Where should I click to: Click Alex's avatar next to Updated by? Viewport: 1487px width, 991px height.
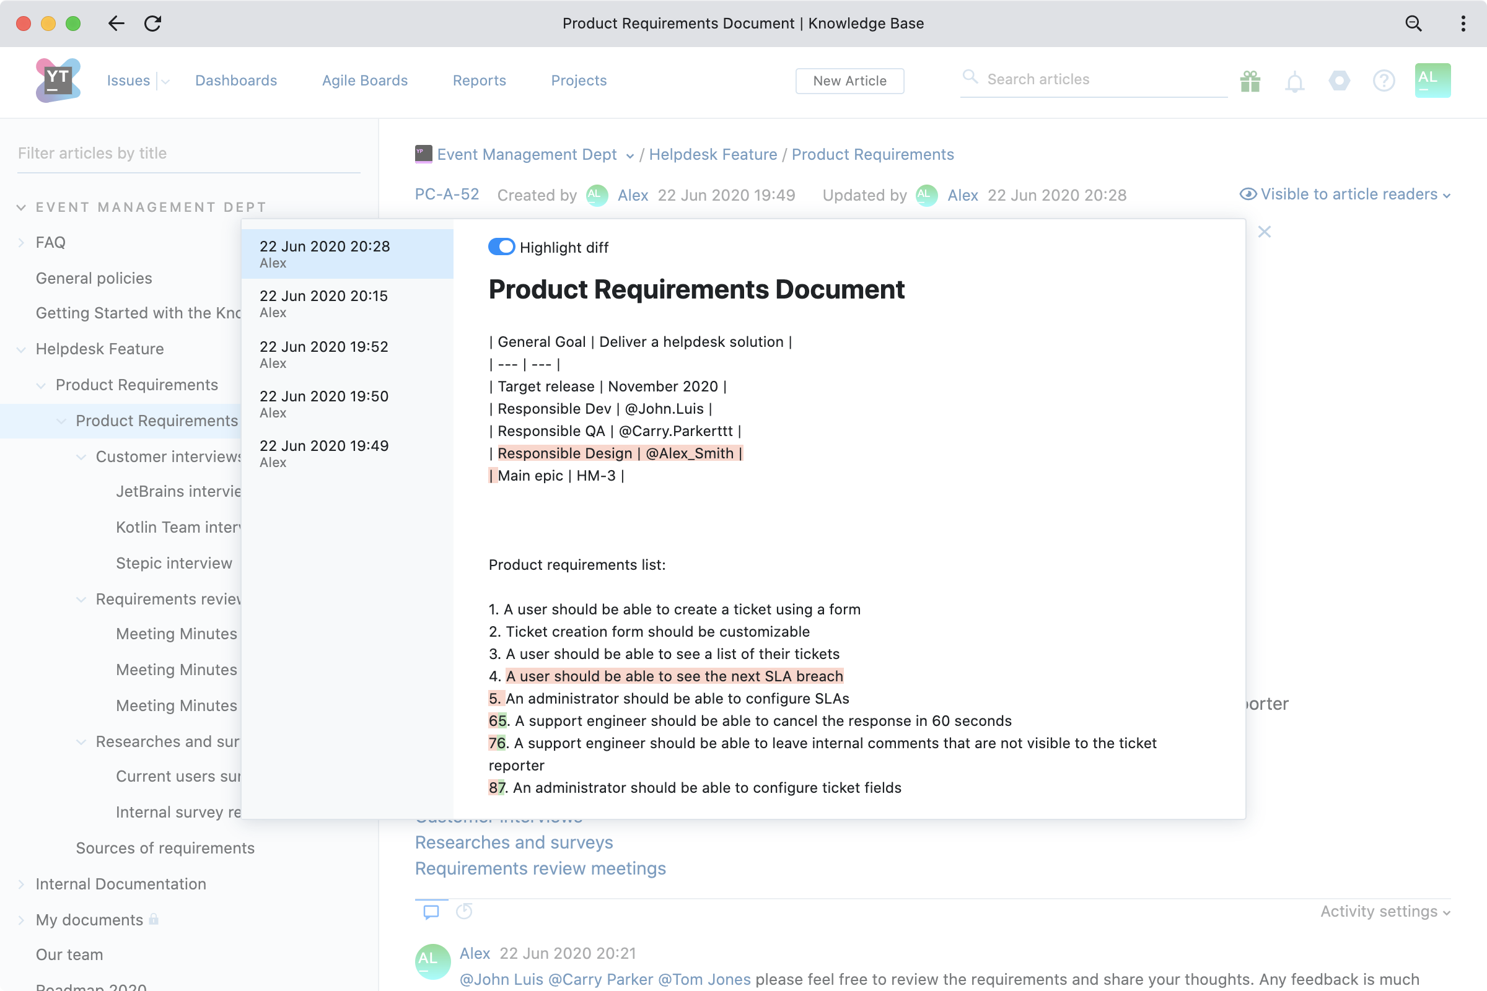(x=926, y=194)
